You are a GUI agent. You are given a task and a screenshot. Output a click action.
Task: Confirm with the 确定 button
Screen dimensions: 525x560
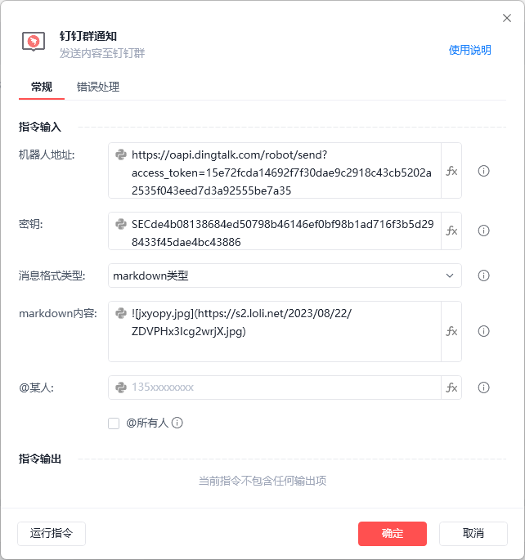pyautogui.click(x=393, y=534)
